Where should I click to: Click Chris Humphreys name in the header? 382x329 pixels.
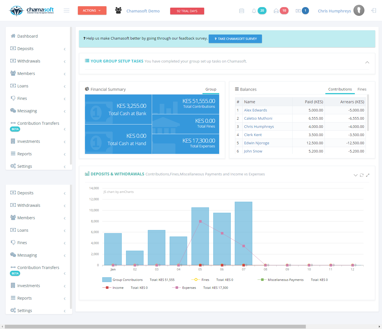334,11
